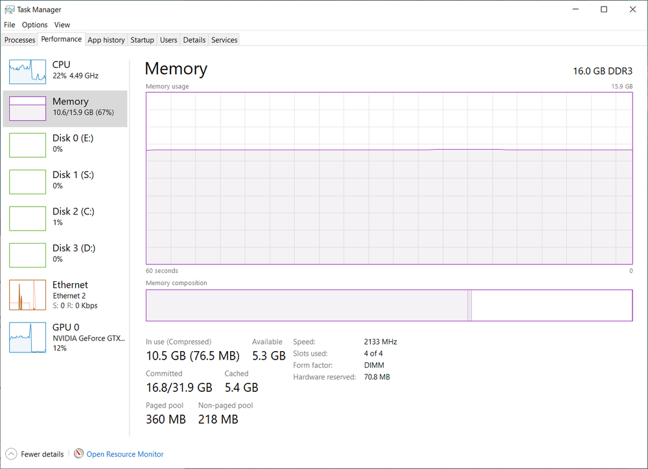Image resolution: width=648 pixels, height=469 pixels.
Task: Collapse view with Fewer details arrow
Action: click(x=11, y=454)
